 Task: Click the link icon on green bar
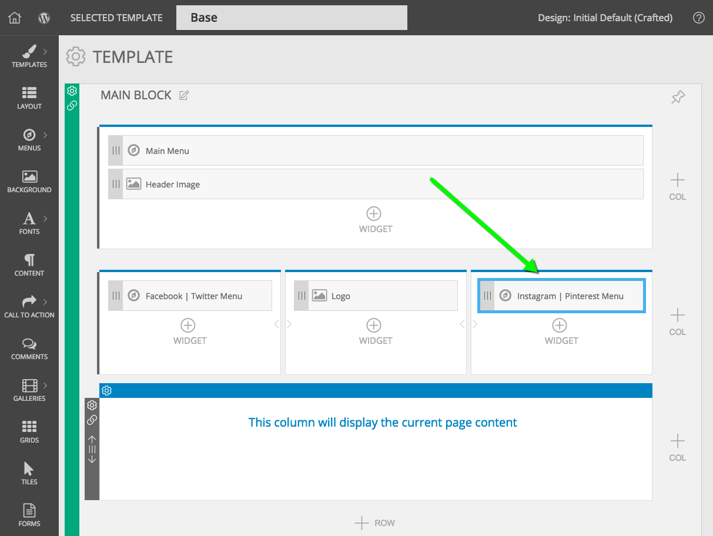72,106
